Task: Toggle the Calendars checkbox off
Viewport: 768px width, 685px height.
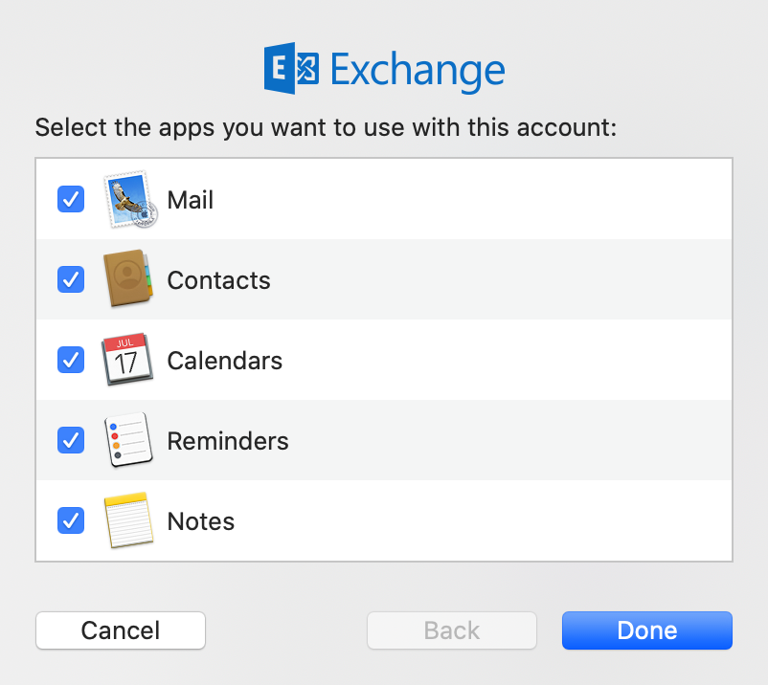Action: tap(71, 360)
